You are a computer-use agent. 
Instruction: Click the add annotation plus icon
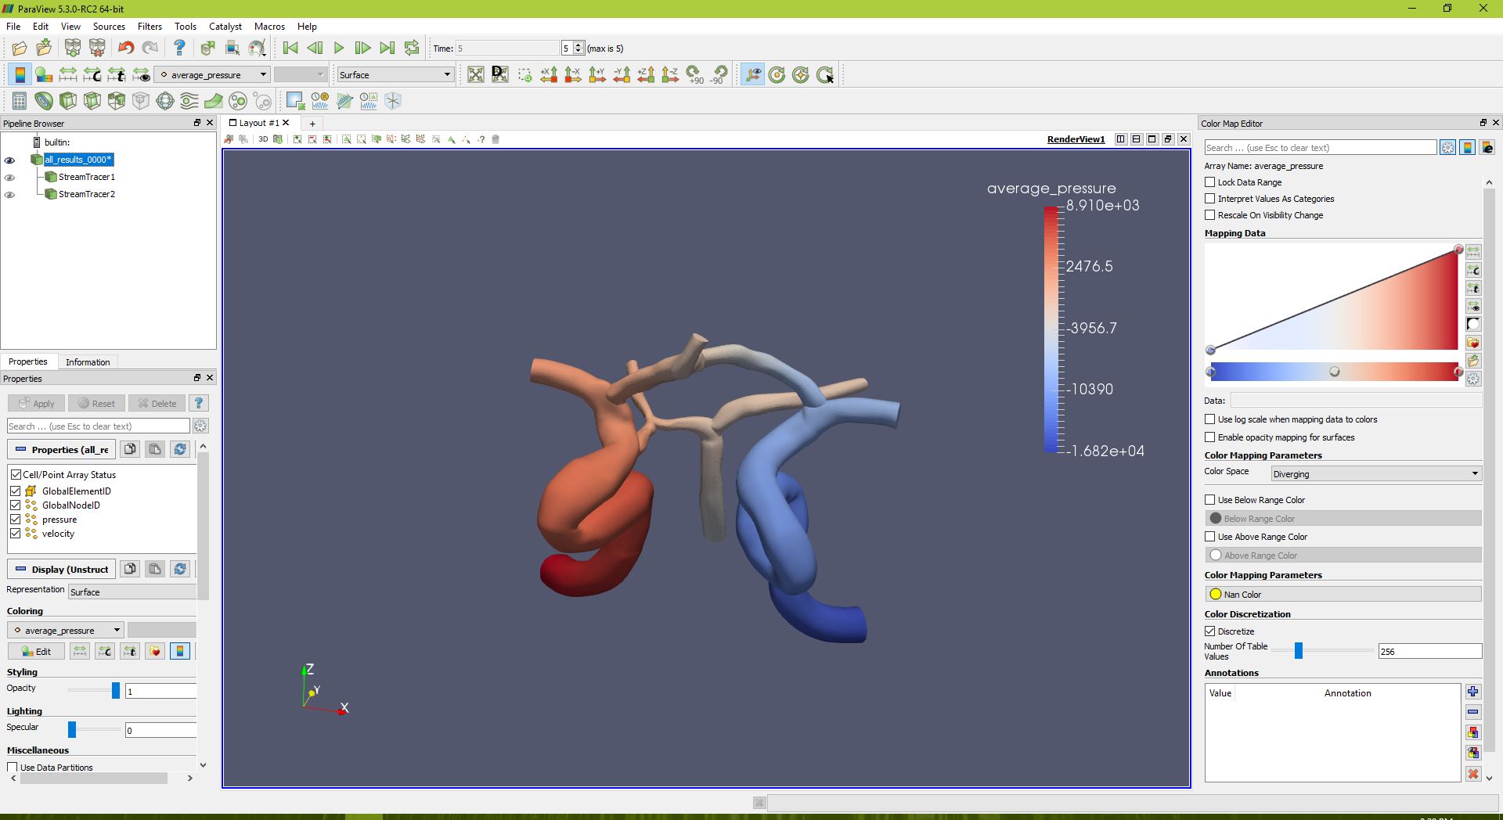coord(1473,692)
